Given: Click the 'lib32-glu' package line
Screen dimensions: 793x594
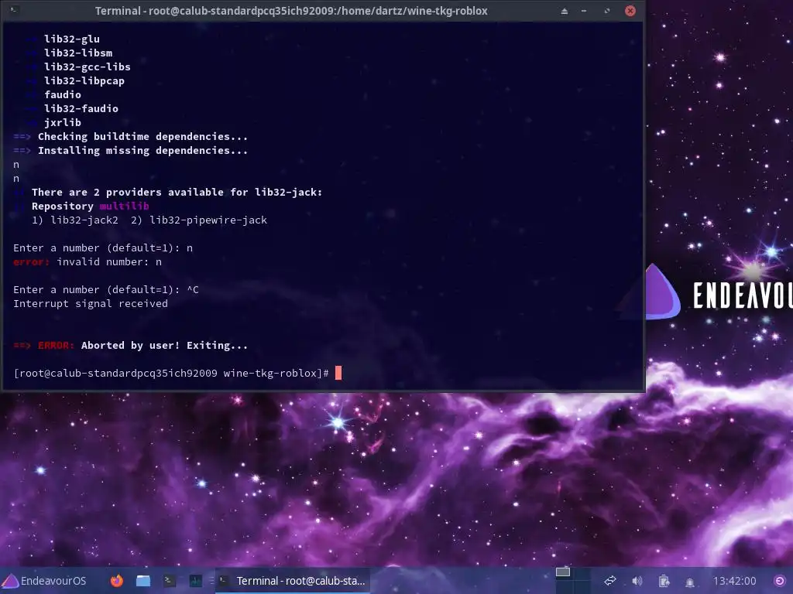Looking at the screenshot, I should [72, 39].
